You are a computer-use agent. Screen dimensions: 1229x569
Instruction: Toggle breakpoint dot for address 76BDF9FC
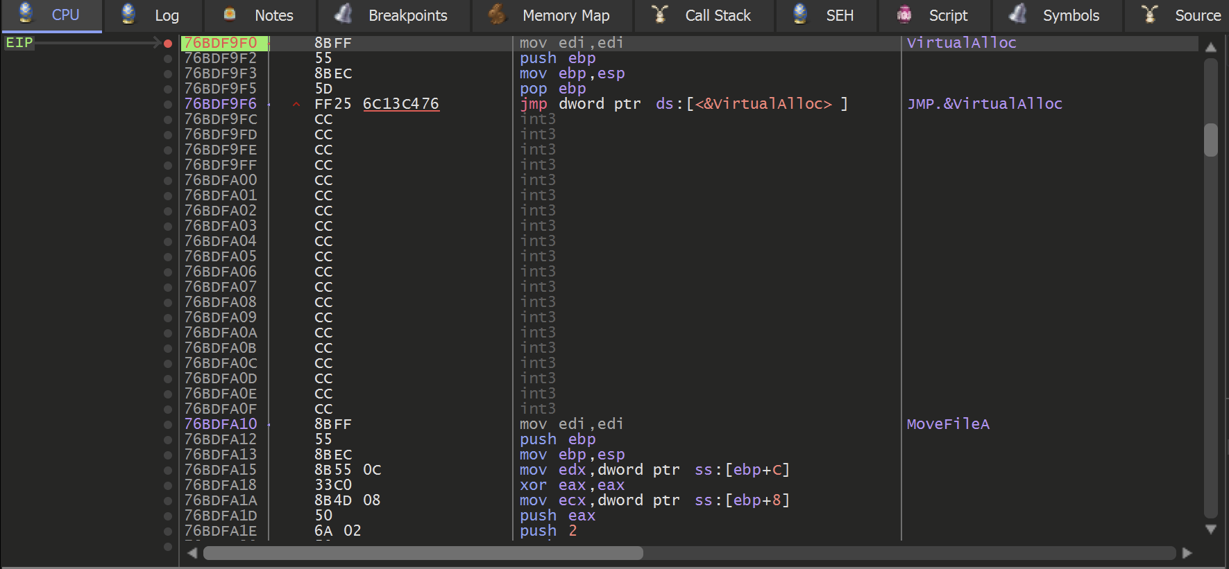click(168, 119)
